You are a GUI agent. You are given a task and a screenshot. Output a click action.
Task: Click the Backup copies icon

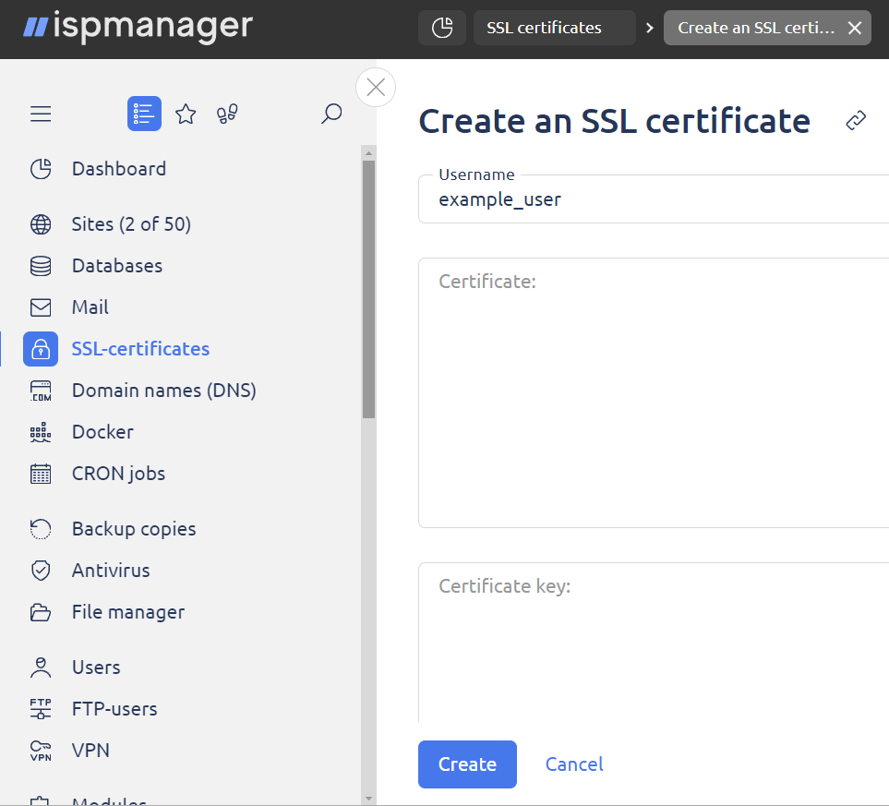(41, 529)
